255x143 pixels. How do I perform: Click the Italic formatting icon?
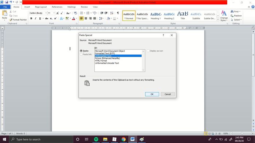[x=35, y=19]
